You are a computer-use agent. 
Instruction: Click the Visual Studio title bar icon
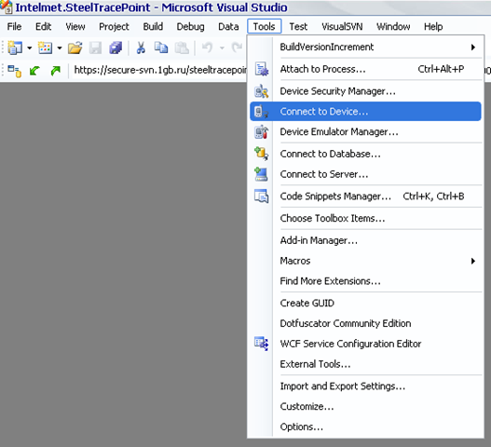[7, 7]
